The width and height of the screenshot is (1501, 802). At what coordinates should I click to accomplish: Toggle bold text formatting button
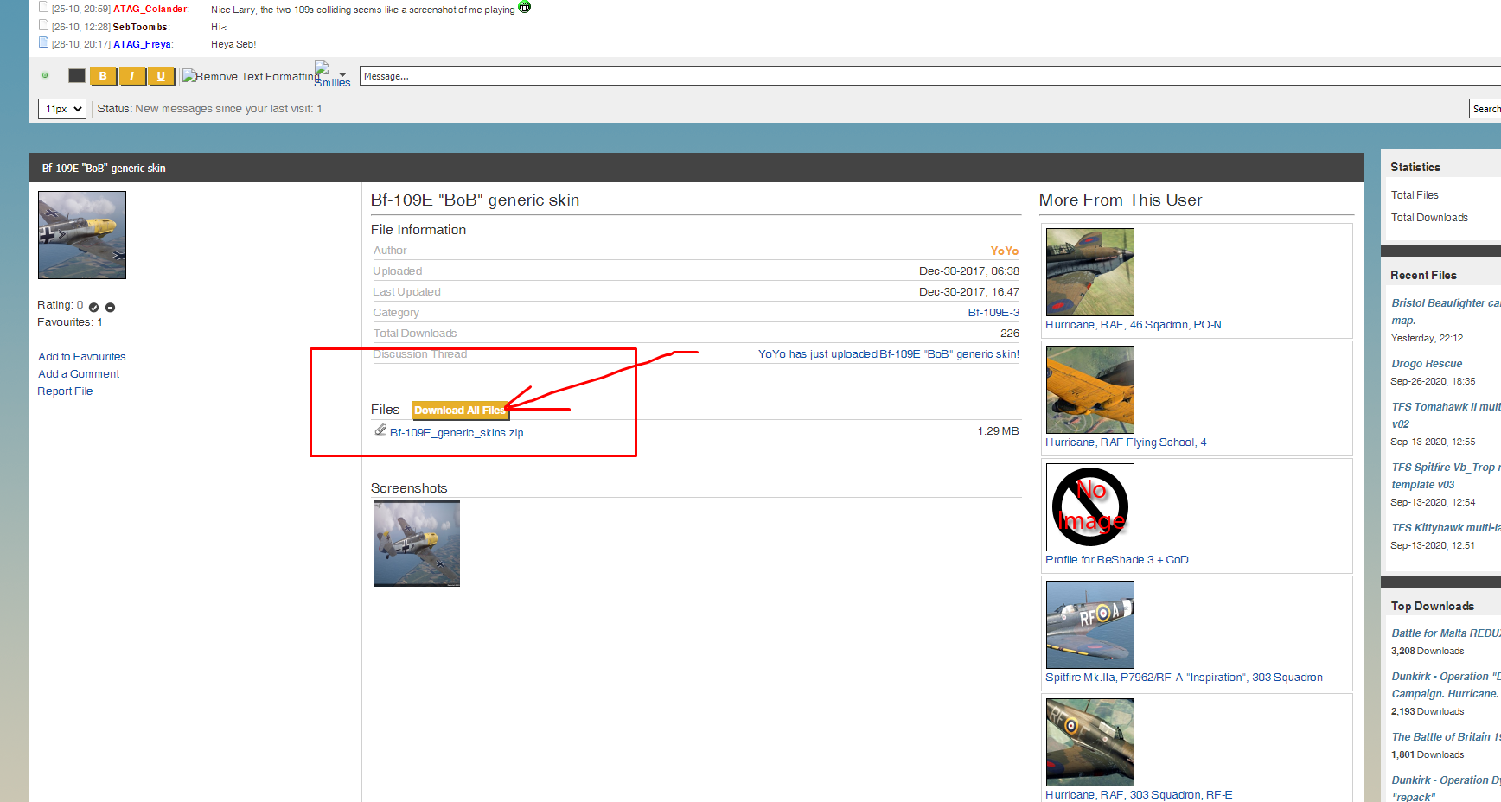(103, 76)
